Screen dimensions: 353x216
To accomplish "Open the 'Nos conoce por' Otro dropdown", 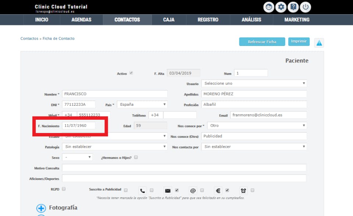I will tap(257, 126).
